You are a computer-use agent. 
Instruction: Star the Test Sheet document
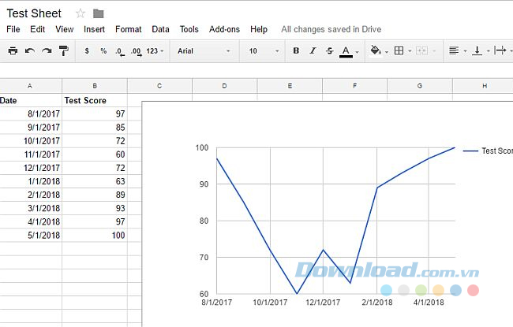[x=81, y=13]
